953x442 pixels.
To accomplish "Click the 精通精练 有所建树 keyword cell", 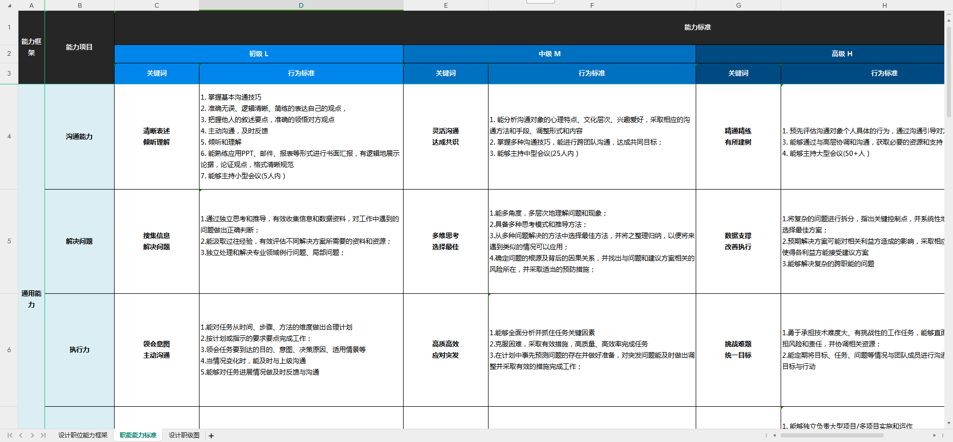I will click(x=739, y=136).
